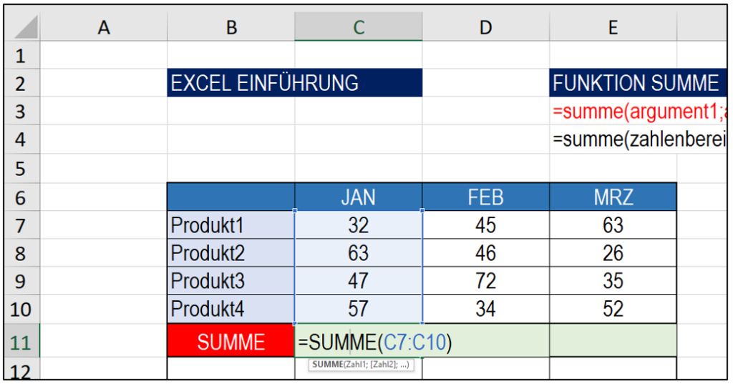The width and height of the screenshot is (733, 384).
Task: Click the red SUMME label cell
Action: (231, 341)
